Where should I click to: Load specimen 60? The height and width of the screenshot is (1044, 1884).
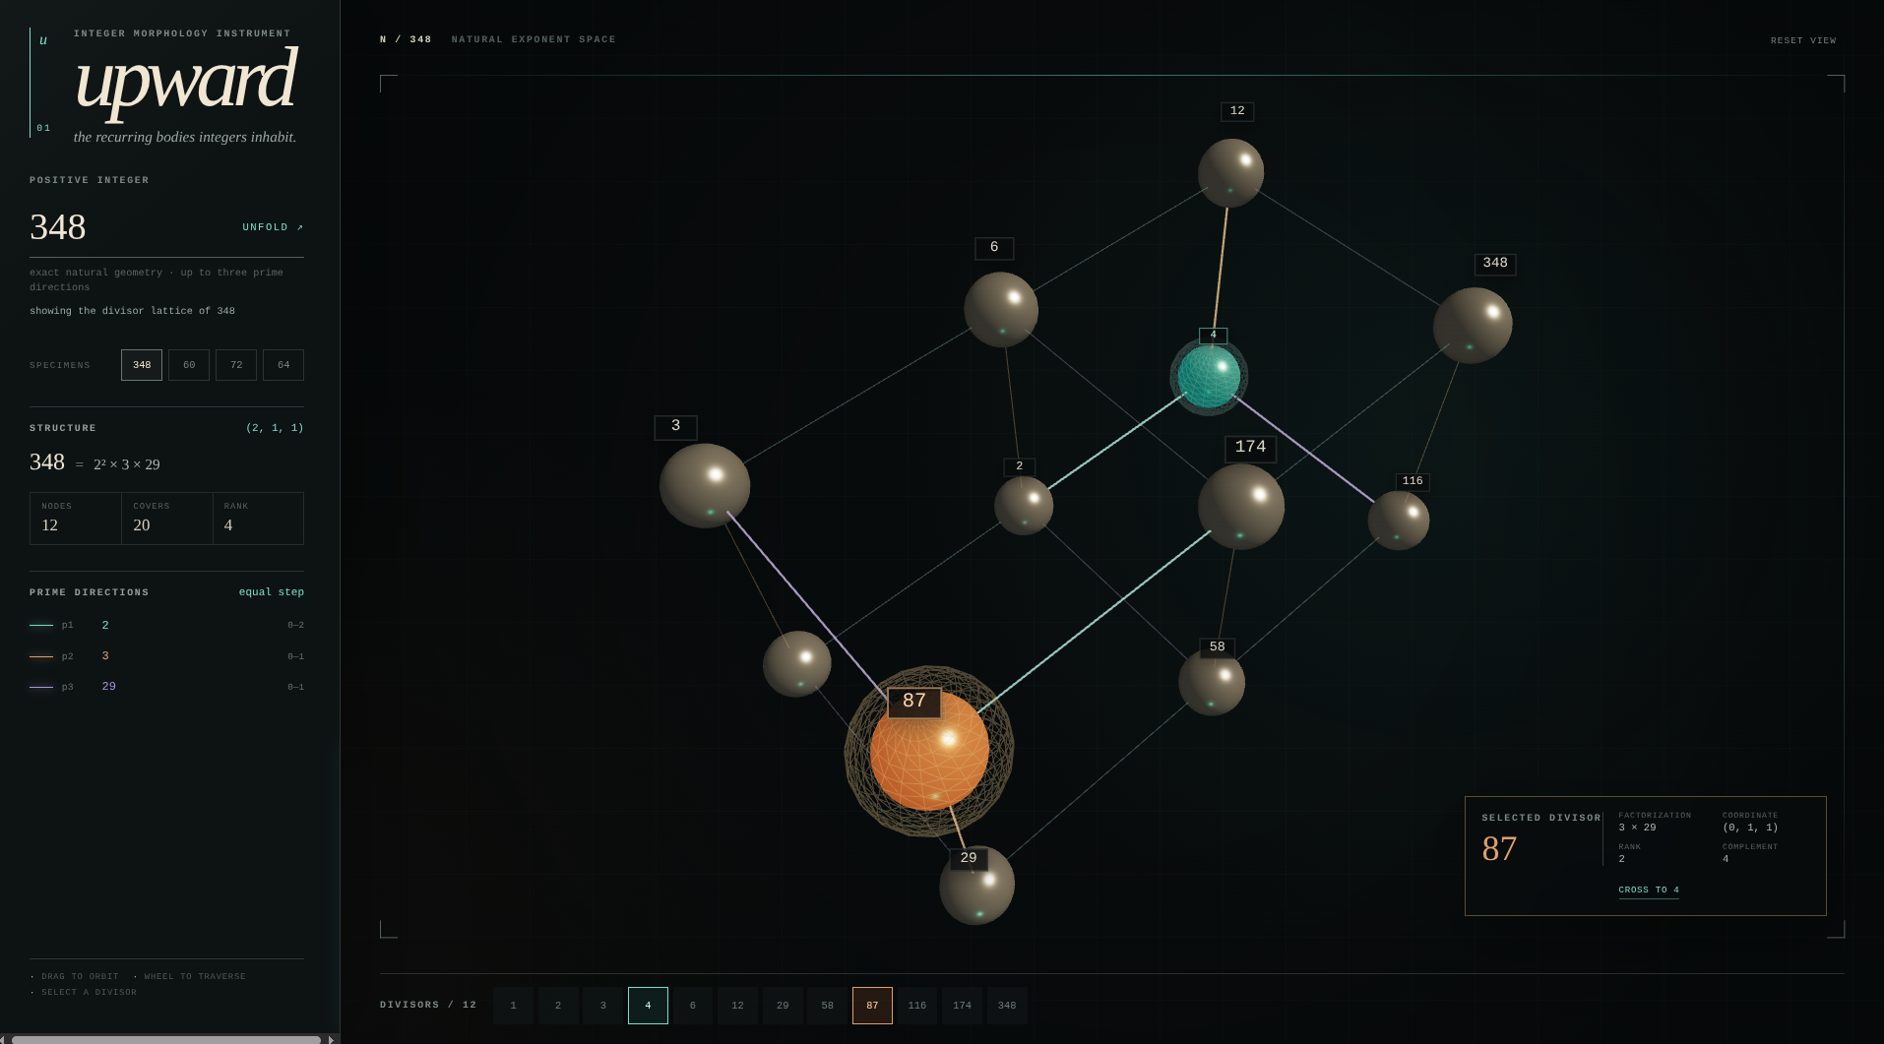tap(189, 365)
